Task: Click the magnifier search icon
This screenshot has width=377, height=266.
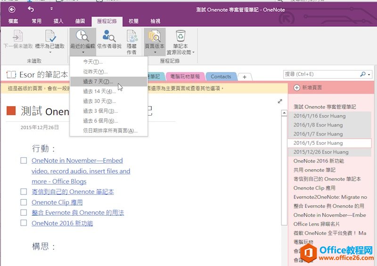Action: point(363,74)
